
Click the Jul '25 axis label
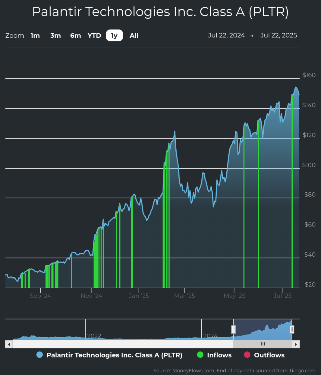pos(282,296)
